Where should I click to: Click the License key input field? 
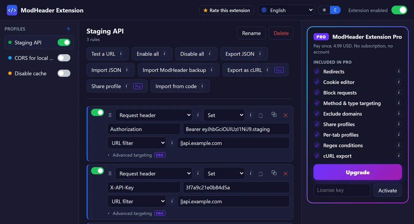click(342, 190)
